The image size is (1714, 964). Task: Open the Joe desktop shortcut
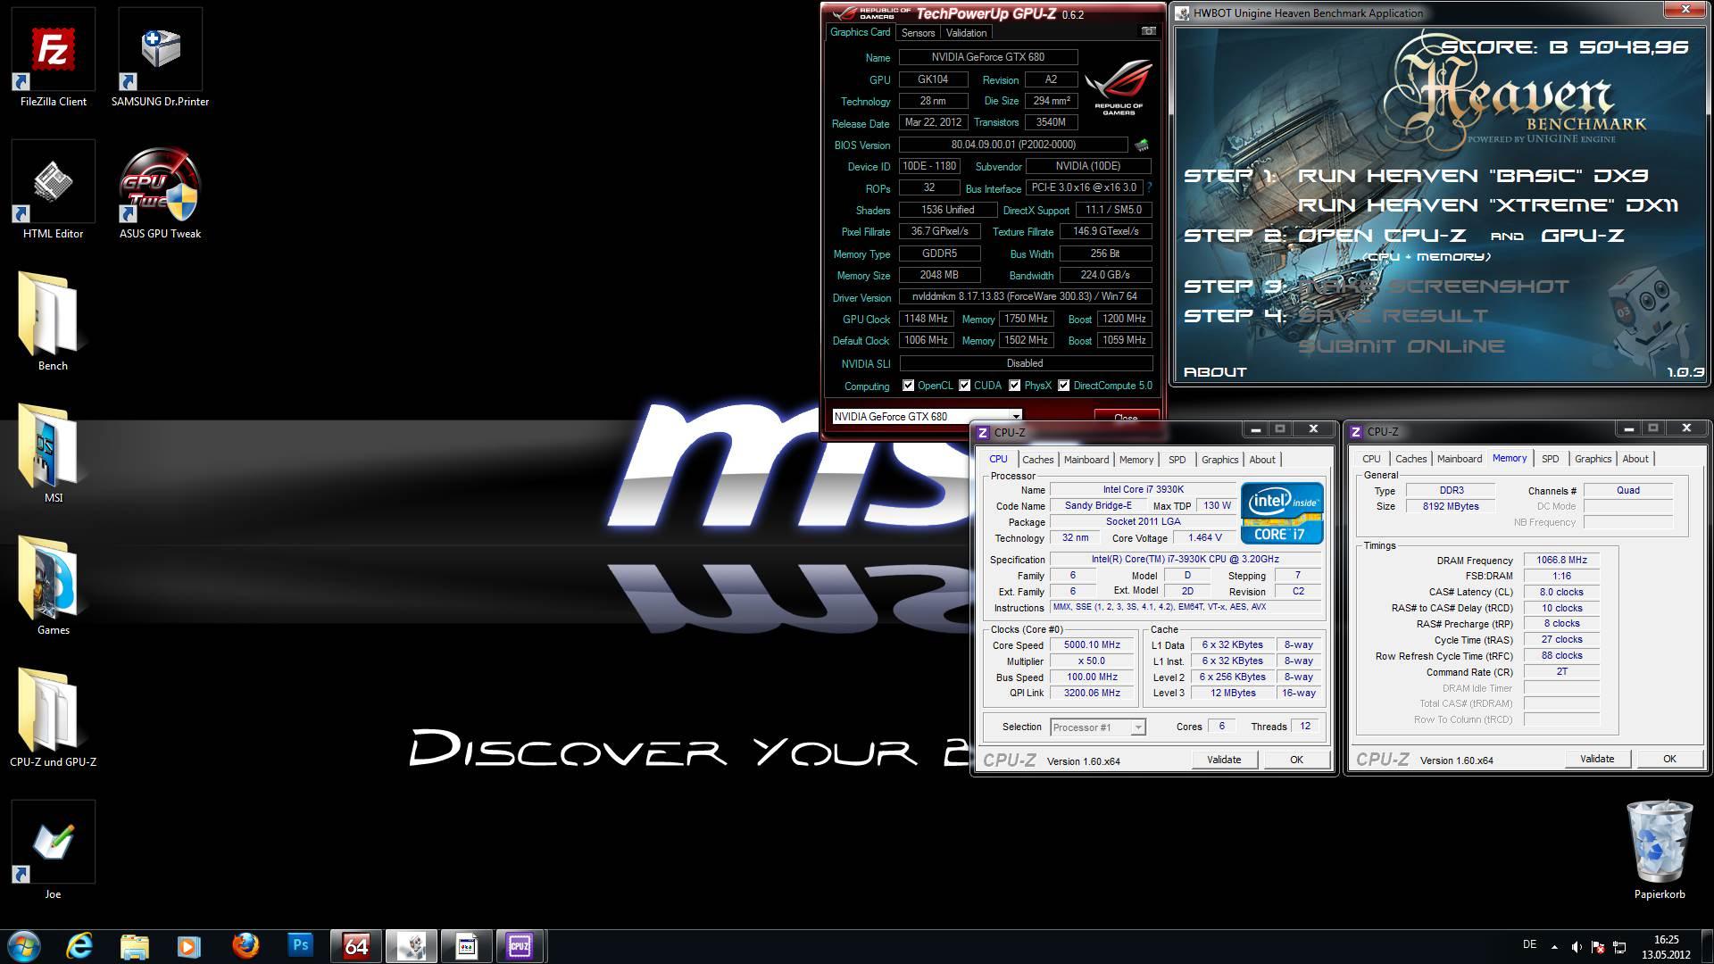pos(53,851)
